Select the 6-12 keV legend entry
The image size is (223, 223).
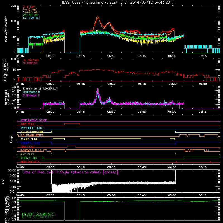(x=30, y=9)
